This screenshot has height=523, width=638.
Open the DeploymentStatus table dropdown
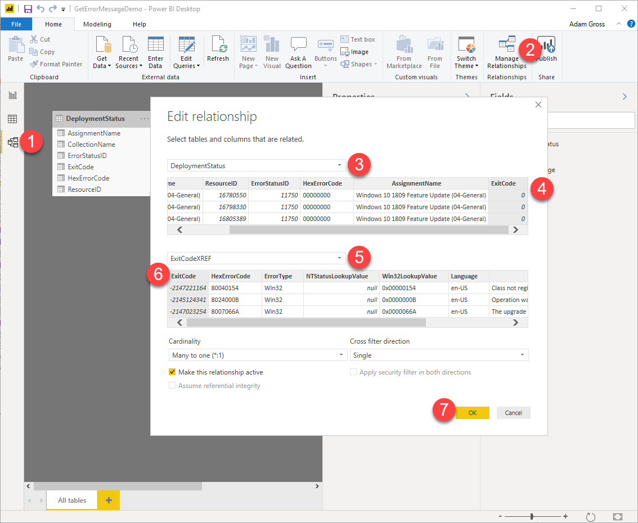[257, 165]
